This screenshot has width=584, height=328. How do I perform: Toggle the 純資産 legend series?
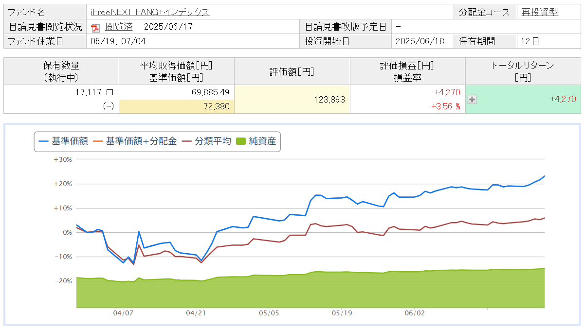point(256,141)
